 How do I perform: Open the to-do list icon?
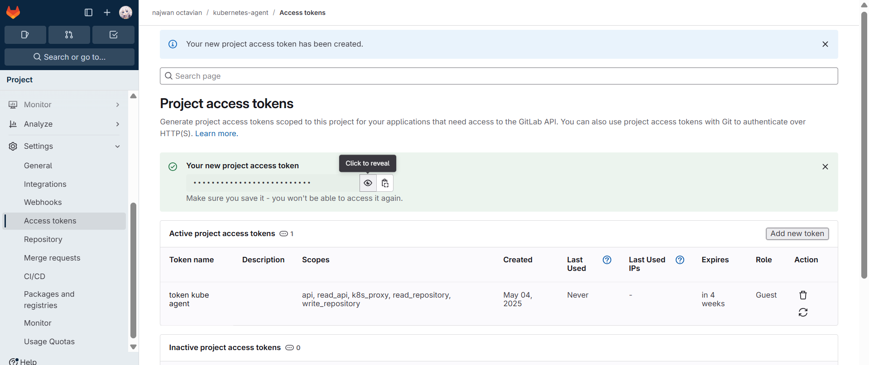[113, 35]
